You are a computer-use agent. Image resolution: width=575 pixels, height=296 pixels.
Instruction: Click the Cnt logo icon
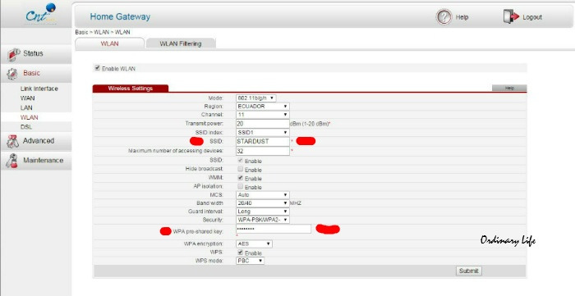click(40, 14)
